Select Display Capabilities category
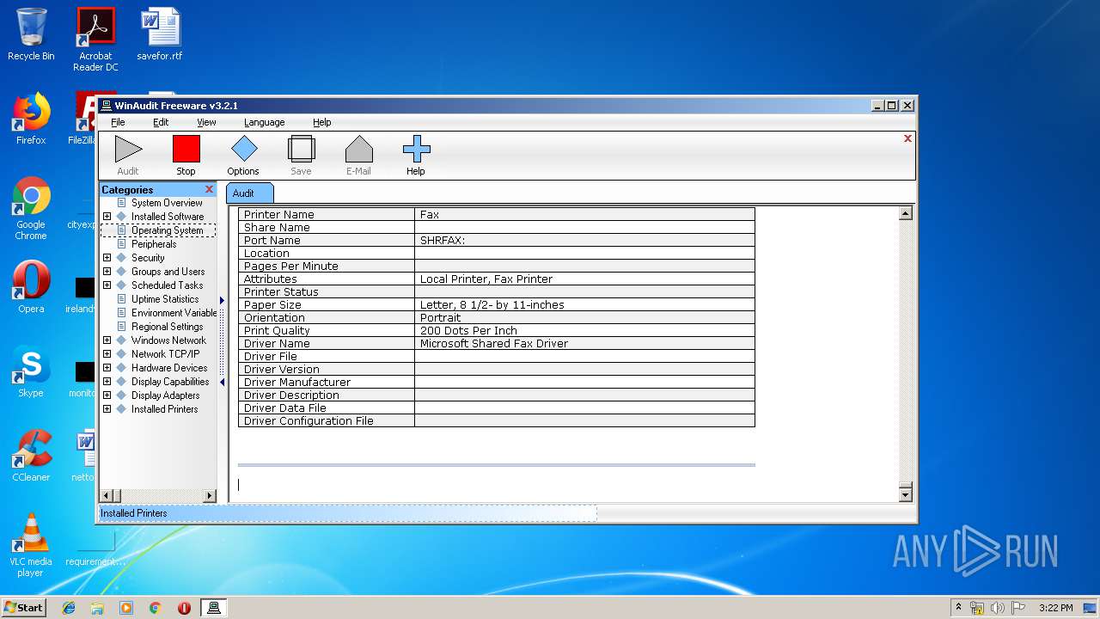 (170, 382)
